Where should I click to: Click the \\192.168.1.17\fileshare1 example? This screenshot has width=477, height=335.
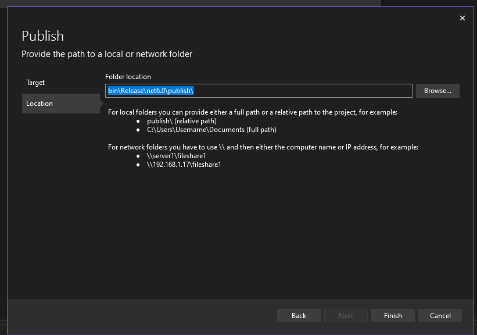click(x=184, y=165)
